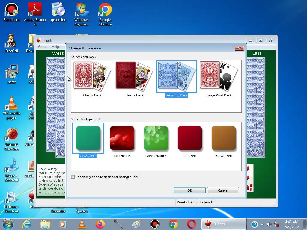The width and height of the screenshot is (307, 230).
Task: Open Bandicam taskbar icon
Action: pos(155,224)
